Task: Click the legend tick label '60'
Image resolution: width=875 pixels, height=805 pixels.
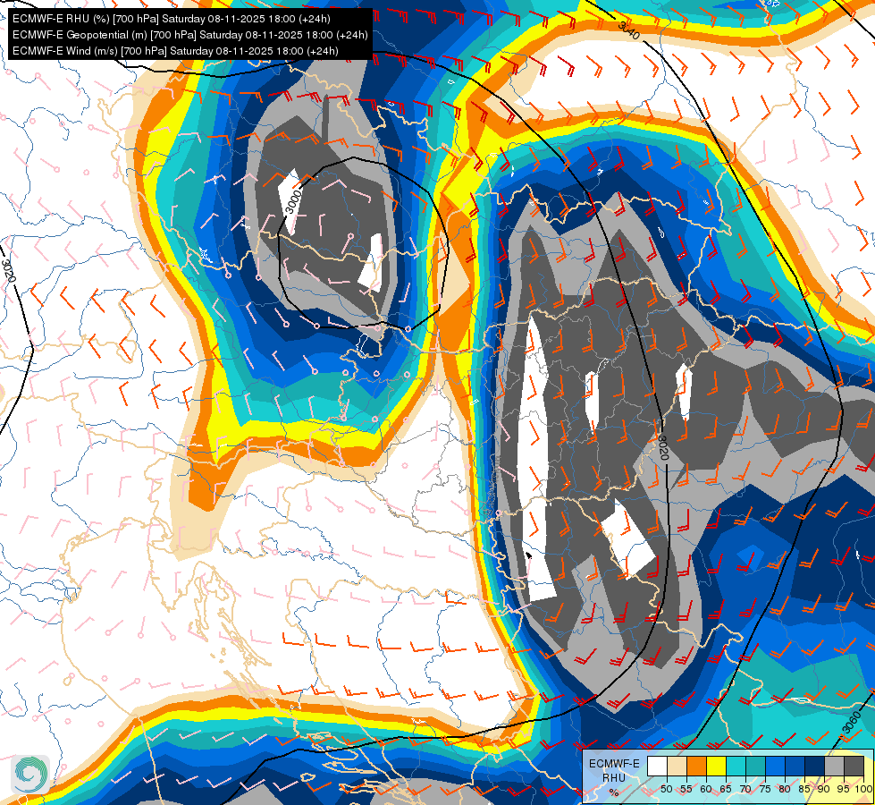Action: coord(706,789)
